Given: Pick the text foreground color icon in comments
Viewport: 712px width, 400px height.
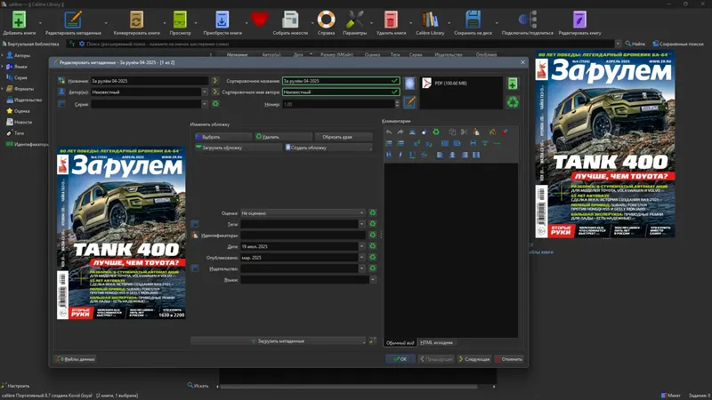Looking at the screenshot, I should 492,132.
